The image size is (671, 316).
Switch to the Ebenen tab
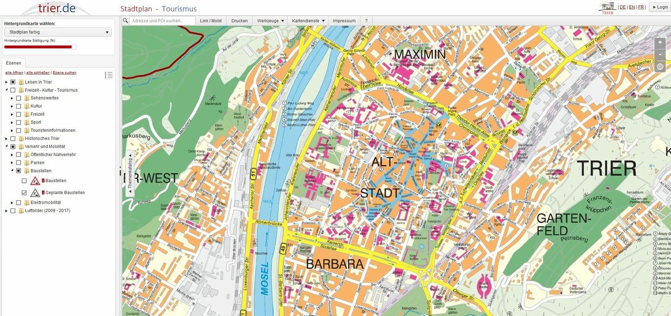[13, 63]
